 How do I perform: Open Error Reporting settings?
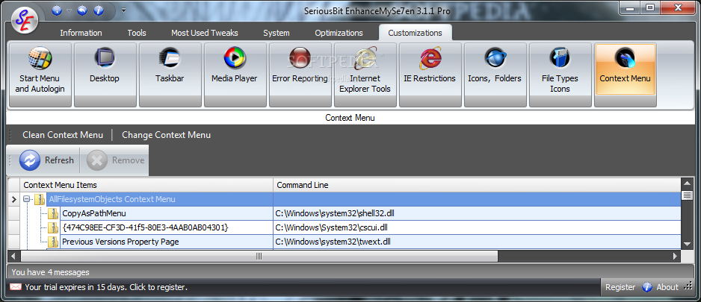pyautogui.click(x=300, y=75)
